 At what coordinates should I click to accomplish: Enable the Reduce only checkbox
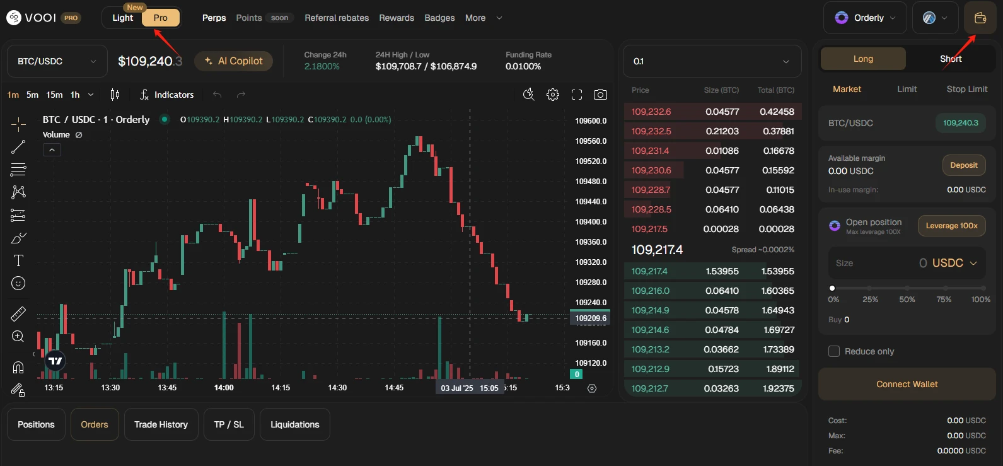[x=834, y=351]
